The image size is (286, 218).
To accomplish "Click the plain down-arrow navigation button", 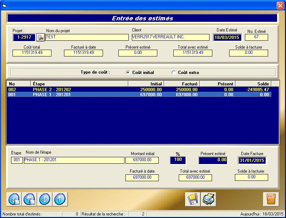I will (45, 199).
